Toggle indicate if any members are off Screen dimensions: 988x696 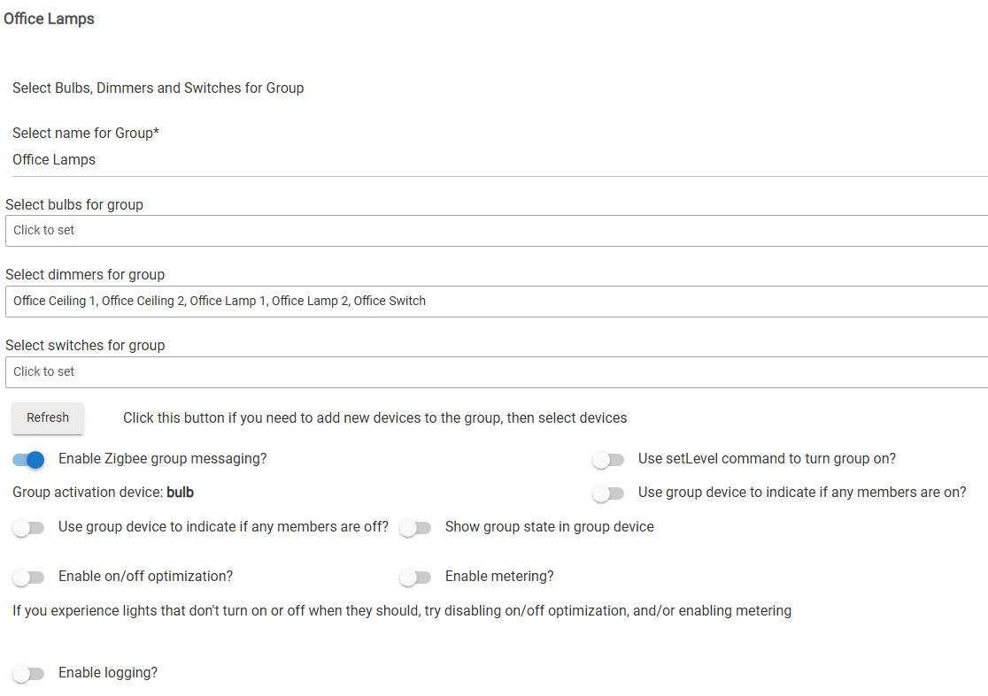coord(28,528)
